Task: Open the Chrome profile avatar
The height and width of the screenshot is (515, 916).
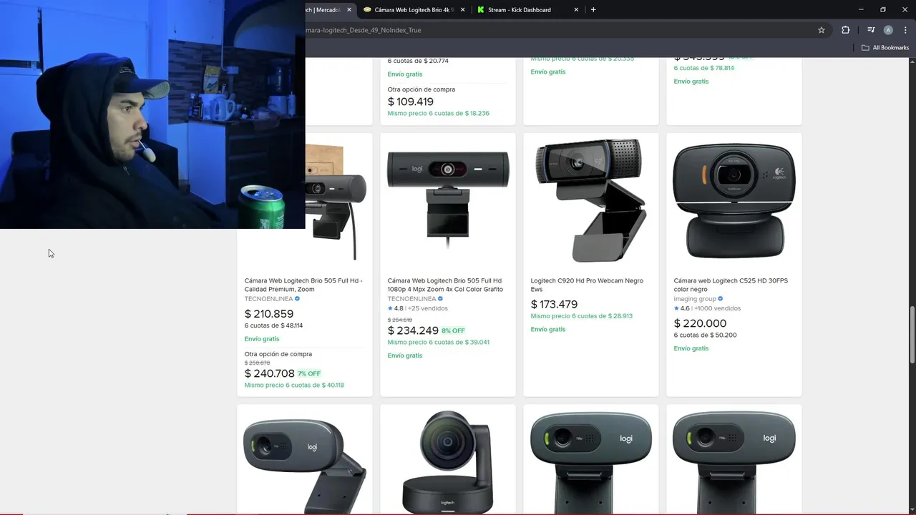Action: pos(888,30)
